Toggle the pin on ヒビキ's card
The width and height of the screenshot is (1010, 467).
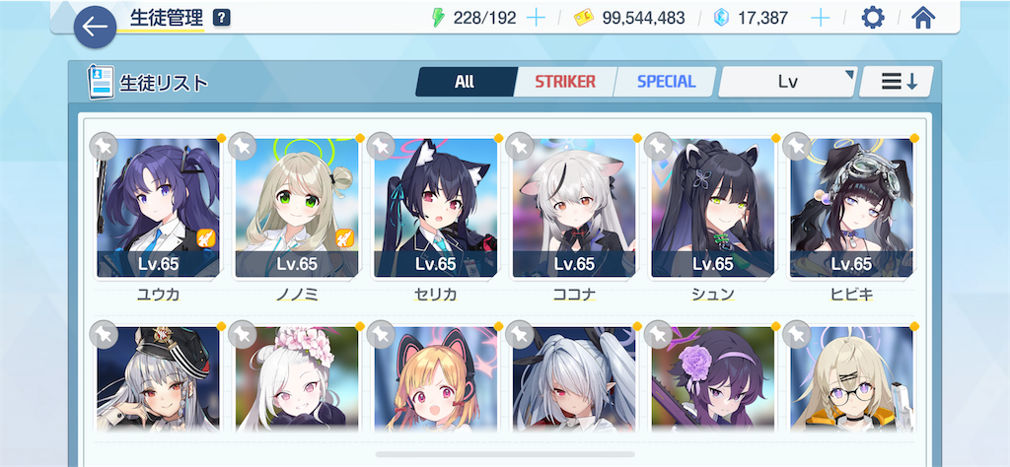pos(796,146)
